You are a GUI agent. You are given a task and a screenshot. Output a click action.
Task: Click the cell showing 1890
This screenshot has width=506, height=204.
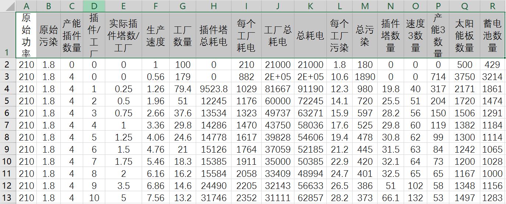click(365, 77)
